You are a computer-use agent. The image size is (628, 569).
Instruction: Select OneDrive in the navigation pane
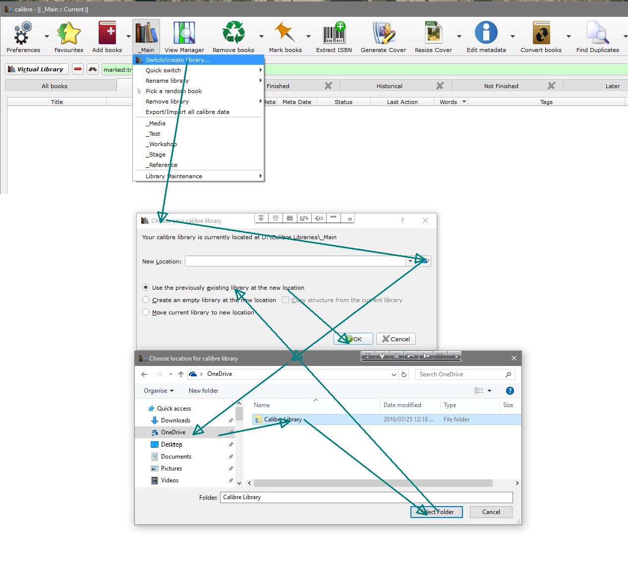tap(185, 432)
